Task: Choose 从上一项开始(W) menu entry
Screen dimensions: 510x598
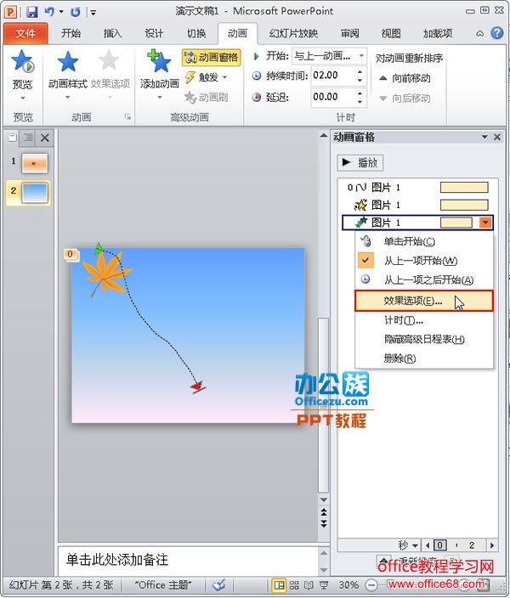Action: (424, 261)
